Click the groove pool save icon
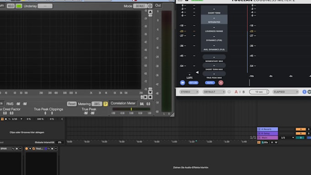Image resolution: width=311 pixels, height=175 pixels. (x=6, y=119)
